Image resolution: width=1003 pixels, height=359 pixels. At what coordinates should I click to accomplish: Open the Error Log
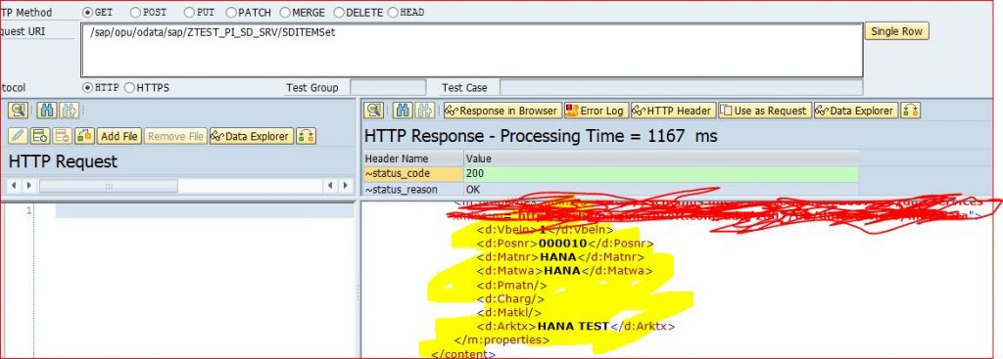click(597, 111)
